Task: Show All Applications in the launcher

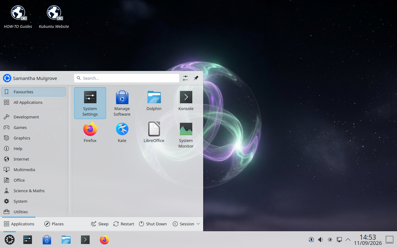Action: point(33,102)
